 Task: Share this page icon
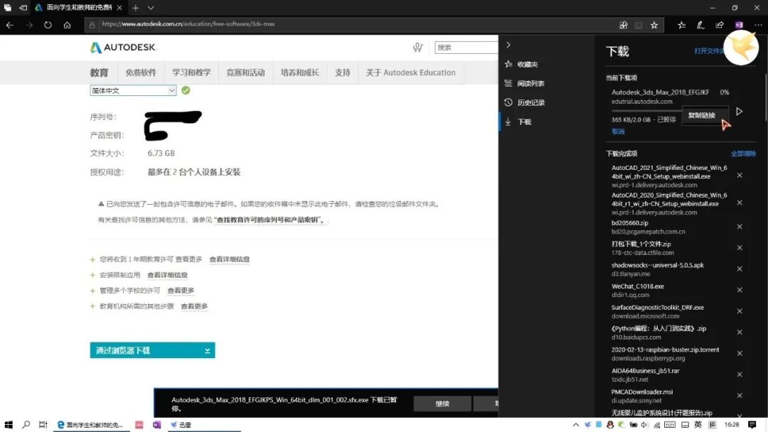tap(720, 25)
